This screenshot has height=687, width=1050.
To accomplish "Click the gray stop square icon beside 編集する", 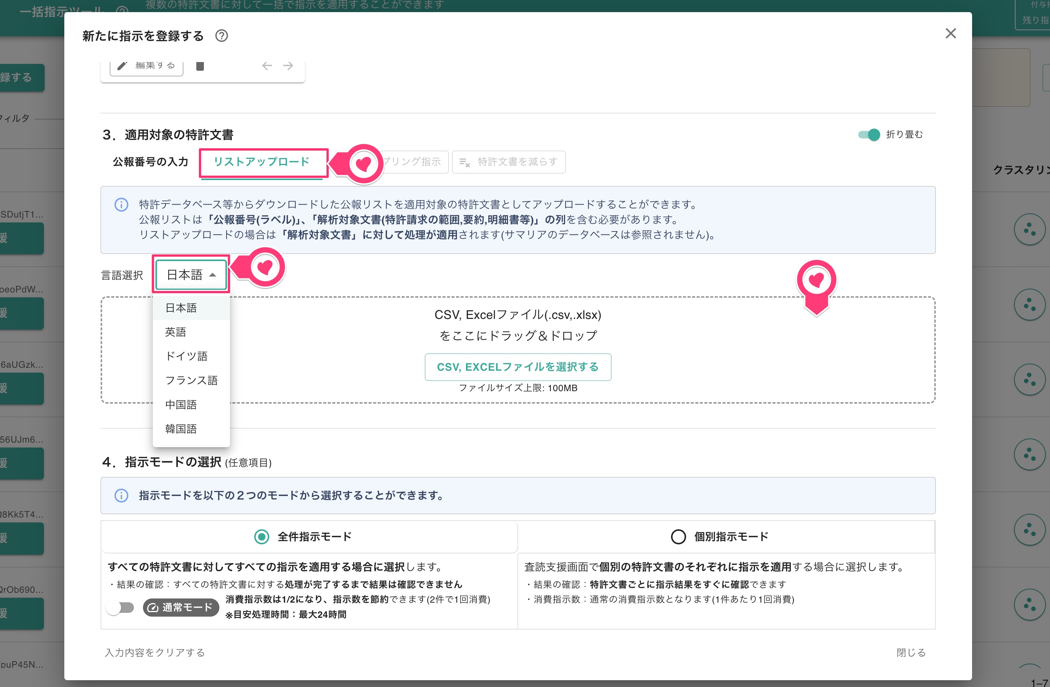I will [x=200, y=66].
